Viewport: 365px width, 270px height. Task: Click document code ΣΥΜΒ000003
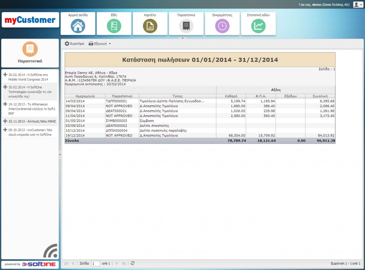point(117,121)
